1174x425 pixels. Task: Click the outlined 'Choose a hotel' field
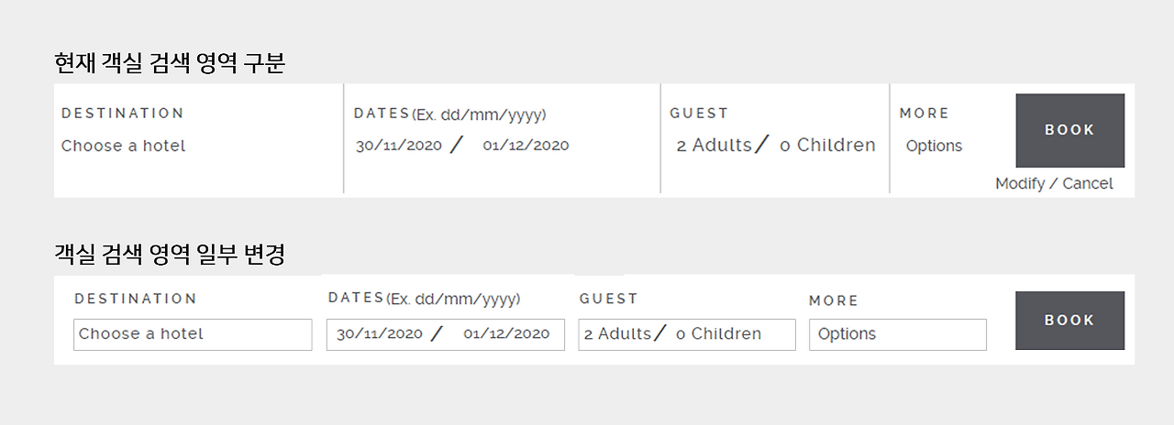pos(193,334)
